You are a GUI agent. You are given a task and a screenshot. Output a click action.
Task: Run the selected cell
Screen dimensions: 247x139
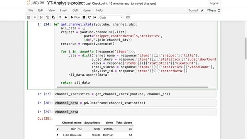(x=75, y=17)
